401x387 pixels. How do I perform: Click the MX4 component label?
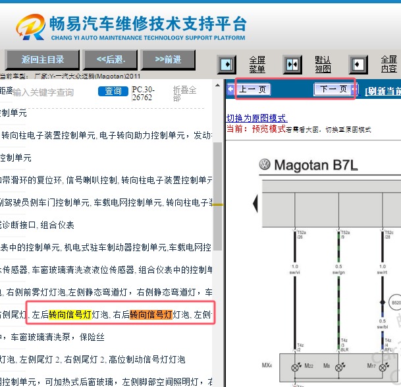coord(267,365)
